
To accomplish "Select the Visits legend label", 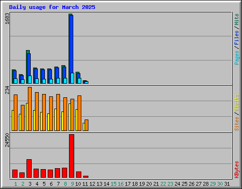I will [x=236, y=103].
